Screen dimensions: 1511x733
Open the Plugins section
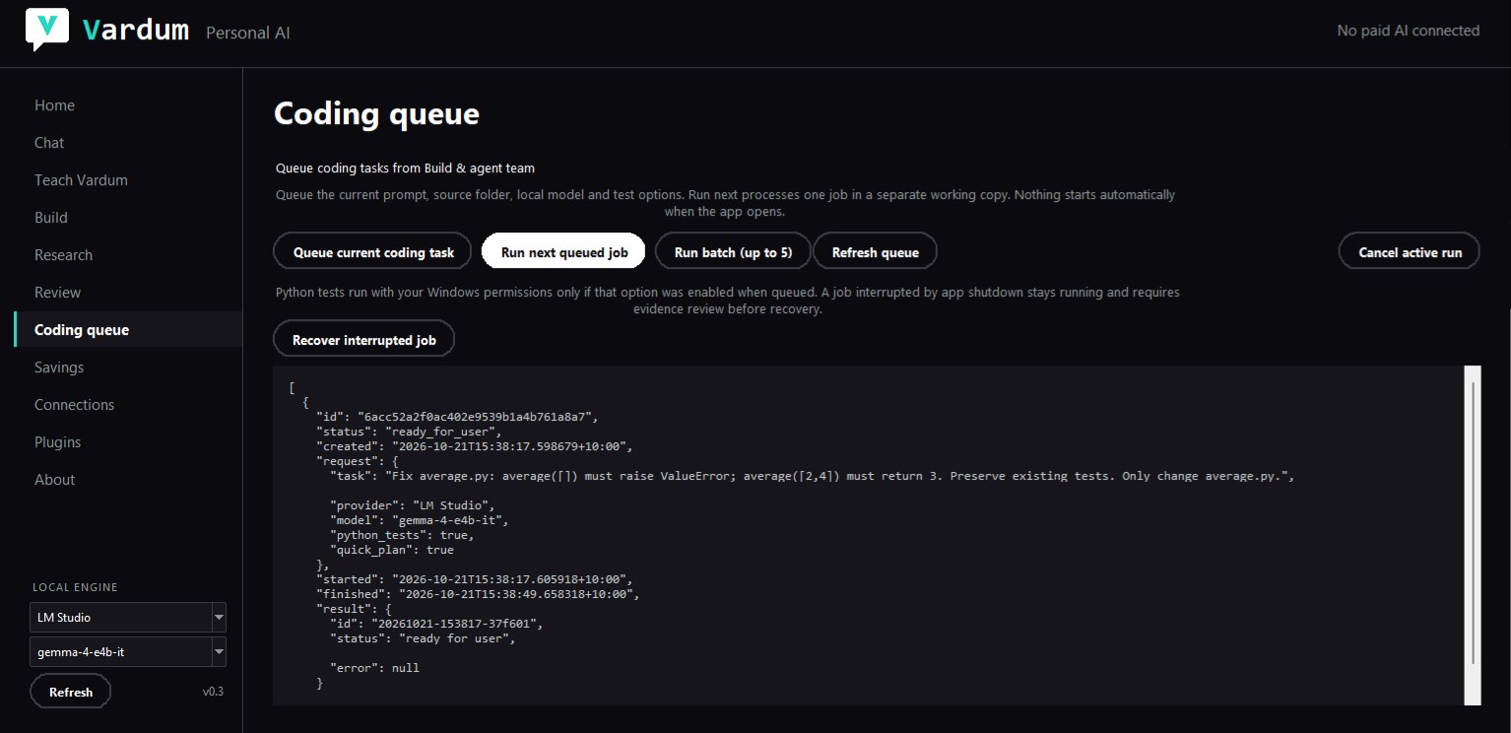[x=57, y=442]
